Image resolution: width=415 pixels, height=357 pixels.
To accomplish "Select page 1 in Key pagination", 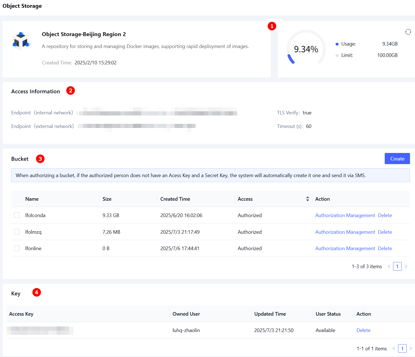I will (402, 348).
